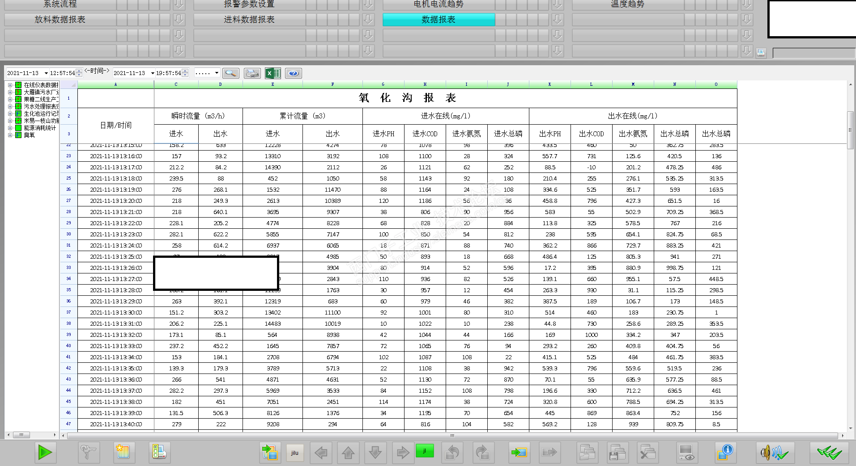856x466 pixels.
Task: Open the 报警参数设置 button
Action: [x=250, y=4]
